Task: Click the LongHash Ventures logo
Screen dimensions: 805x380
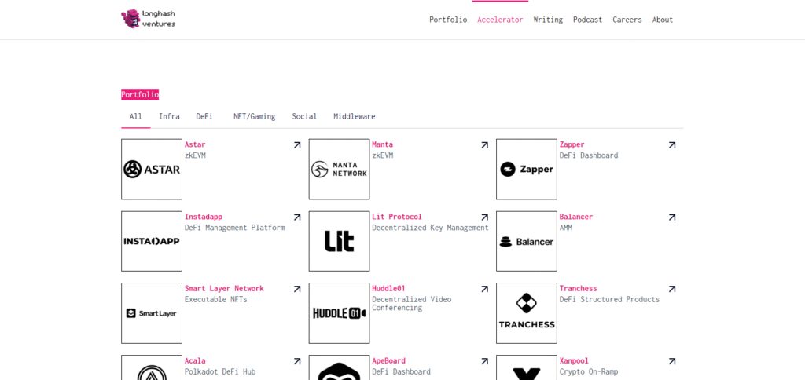Action: click(149, 19)
